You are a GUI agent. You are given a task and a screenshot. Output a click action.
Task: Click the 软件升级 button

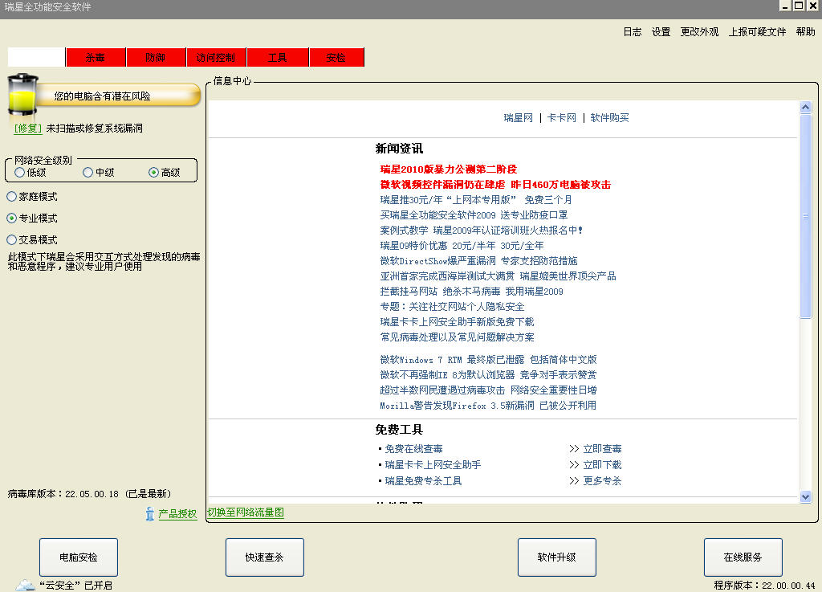tap(557, 557)
